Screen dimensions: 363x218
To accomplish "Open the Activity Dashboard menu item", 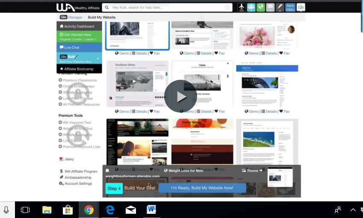I will click(79, 26).
